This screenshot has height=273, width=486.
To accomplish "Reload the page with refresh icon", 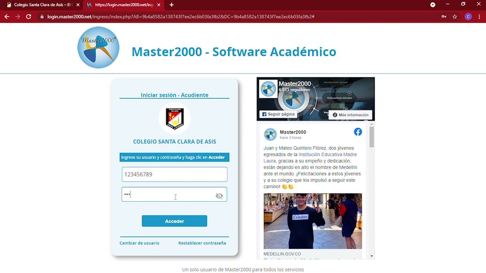I will click(x=28, y=17).
